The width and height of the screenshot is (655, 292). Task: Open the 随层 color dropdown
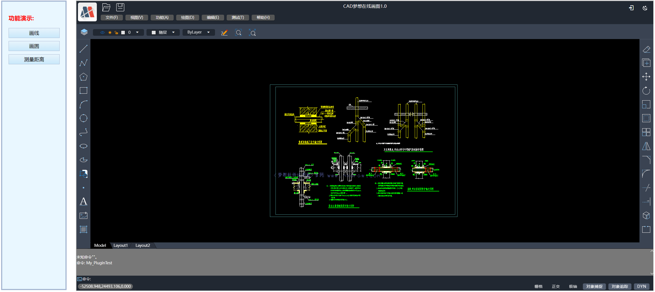pyautogui.click(x=173, y=32)
